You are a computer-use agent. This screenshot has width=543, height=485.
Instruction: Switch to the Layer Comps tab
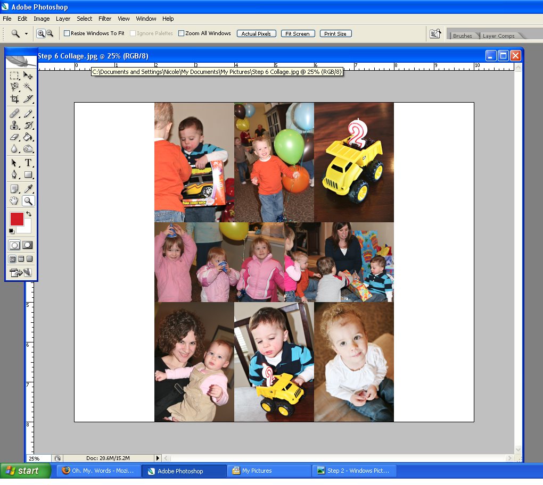(x=498, y=36)
